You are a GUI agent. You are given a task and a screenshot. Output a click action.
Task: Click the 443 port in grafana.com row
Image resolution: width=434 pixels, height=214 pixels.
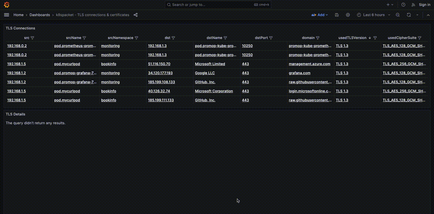pyautogui.click(x=245, y=73)
